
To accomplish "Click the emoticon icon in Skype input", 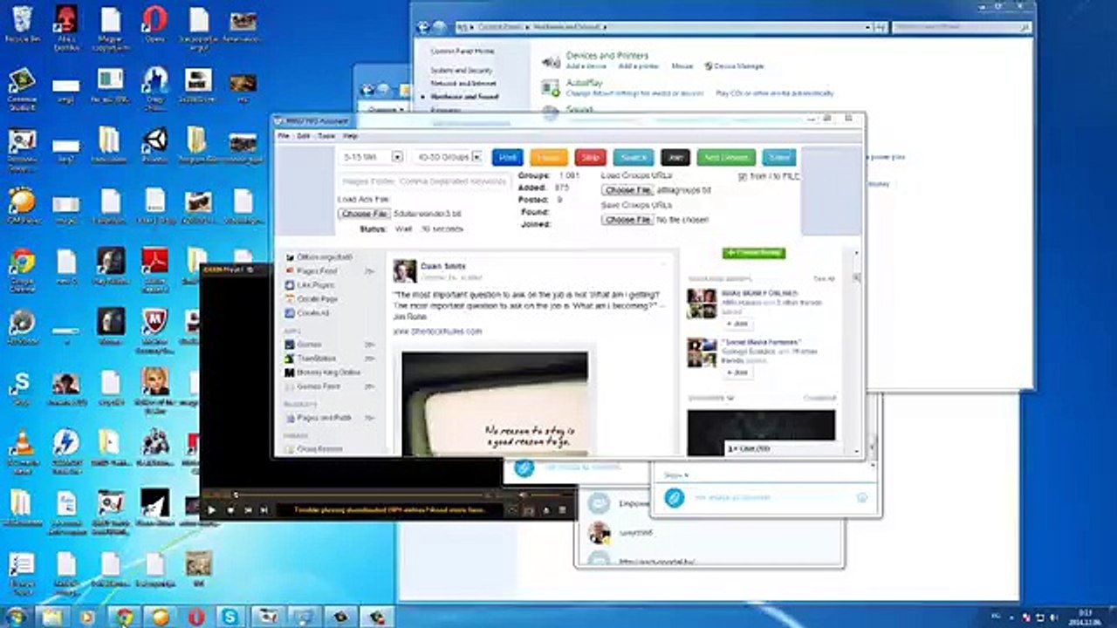I will click(x=862, y=497).
